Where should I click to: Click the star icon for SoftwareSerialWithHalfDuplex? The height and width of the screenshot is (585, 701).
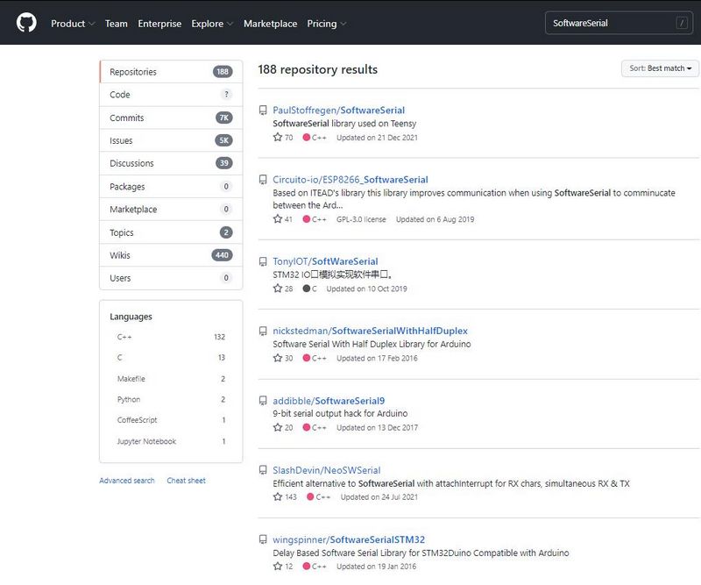point(278,358)
